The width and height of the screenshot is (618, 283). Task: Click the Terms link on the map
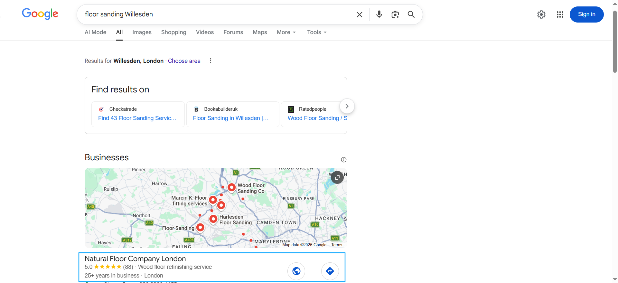coord(337,245)
